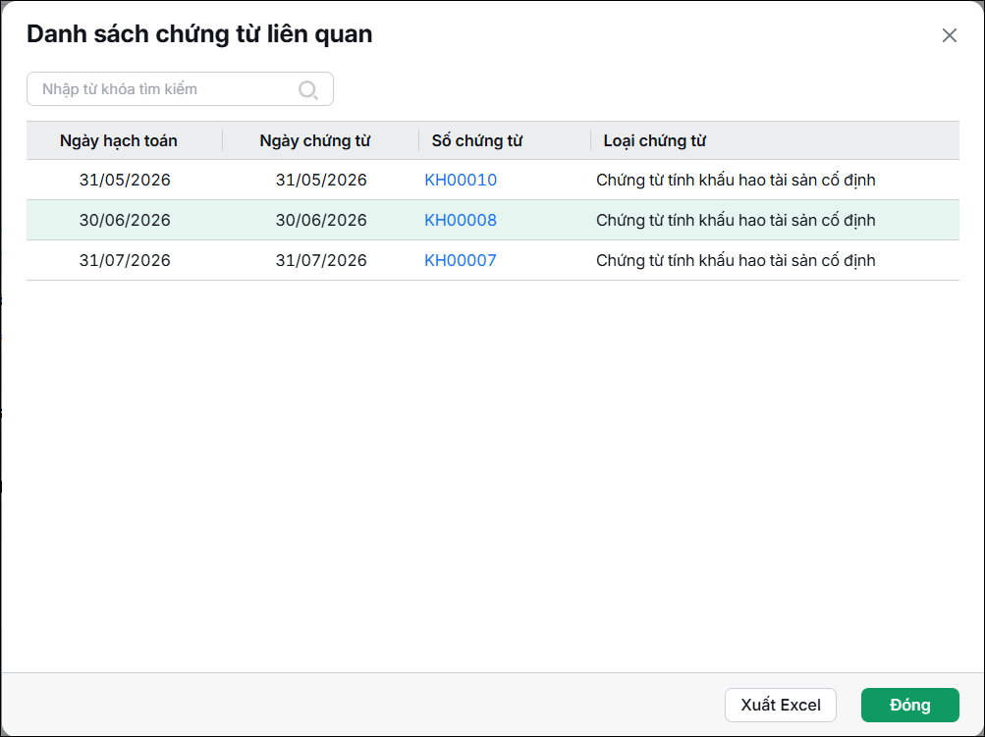Sort by Ngày chứng từ column header
Screen dimensions: 985x737
[314, 140]
